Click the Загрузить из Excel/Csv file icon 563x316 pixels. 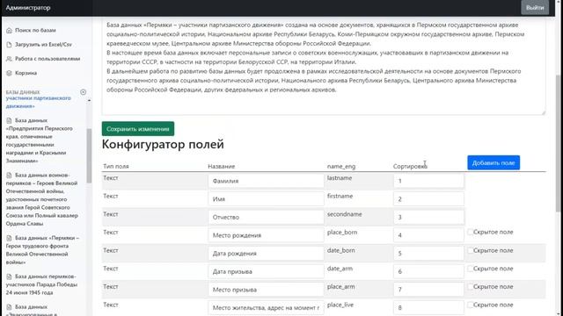(x=10, y=45)
